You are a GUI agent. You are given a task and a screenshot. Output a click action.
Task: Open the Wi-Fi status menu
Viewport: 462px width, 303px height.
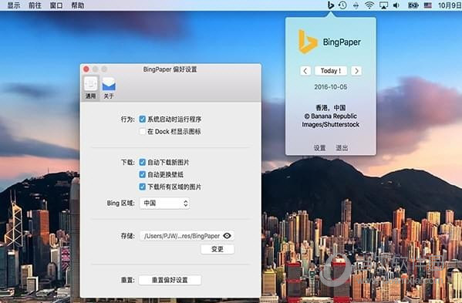tap(369, 5)
